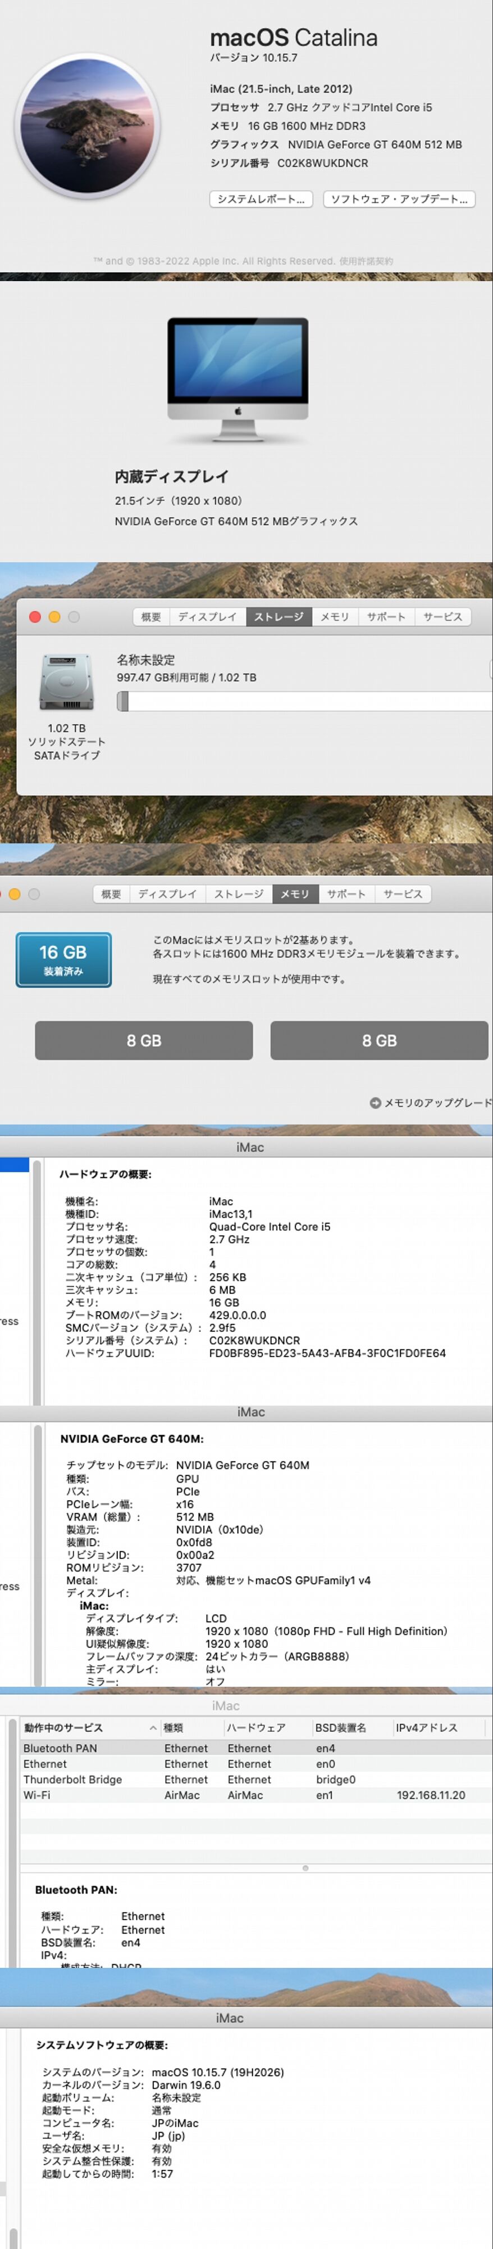The height and width of the screenshot is (2249, 493).
Task: Click the macOS Catalina island logo
Action: tap(86, 125)
